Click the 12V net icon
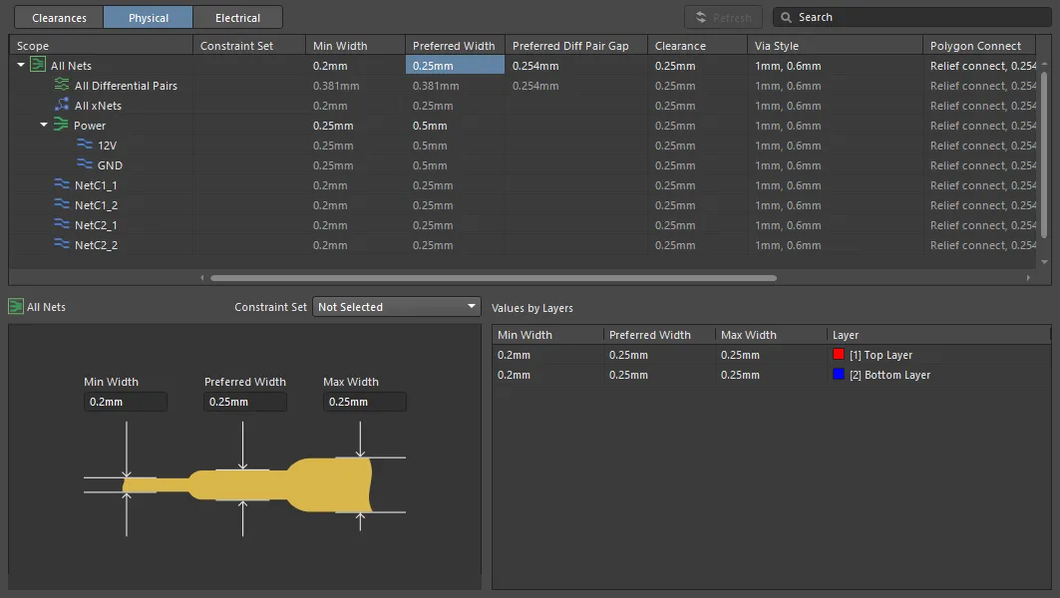 coord(85,144)
